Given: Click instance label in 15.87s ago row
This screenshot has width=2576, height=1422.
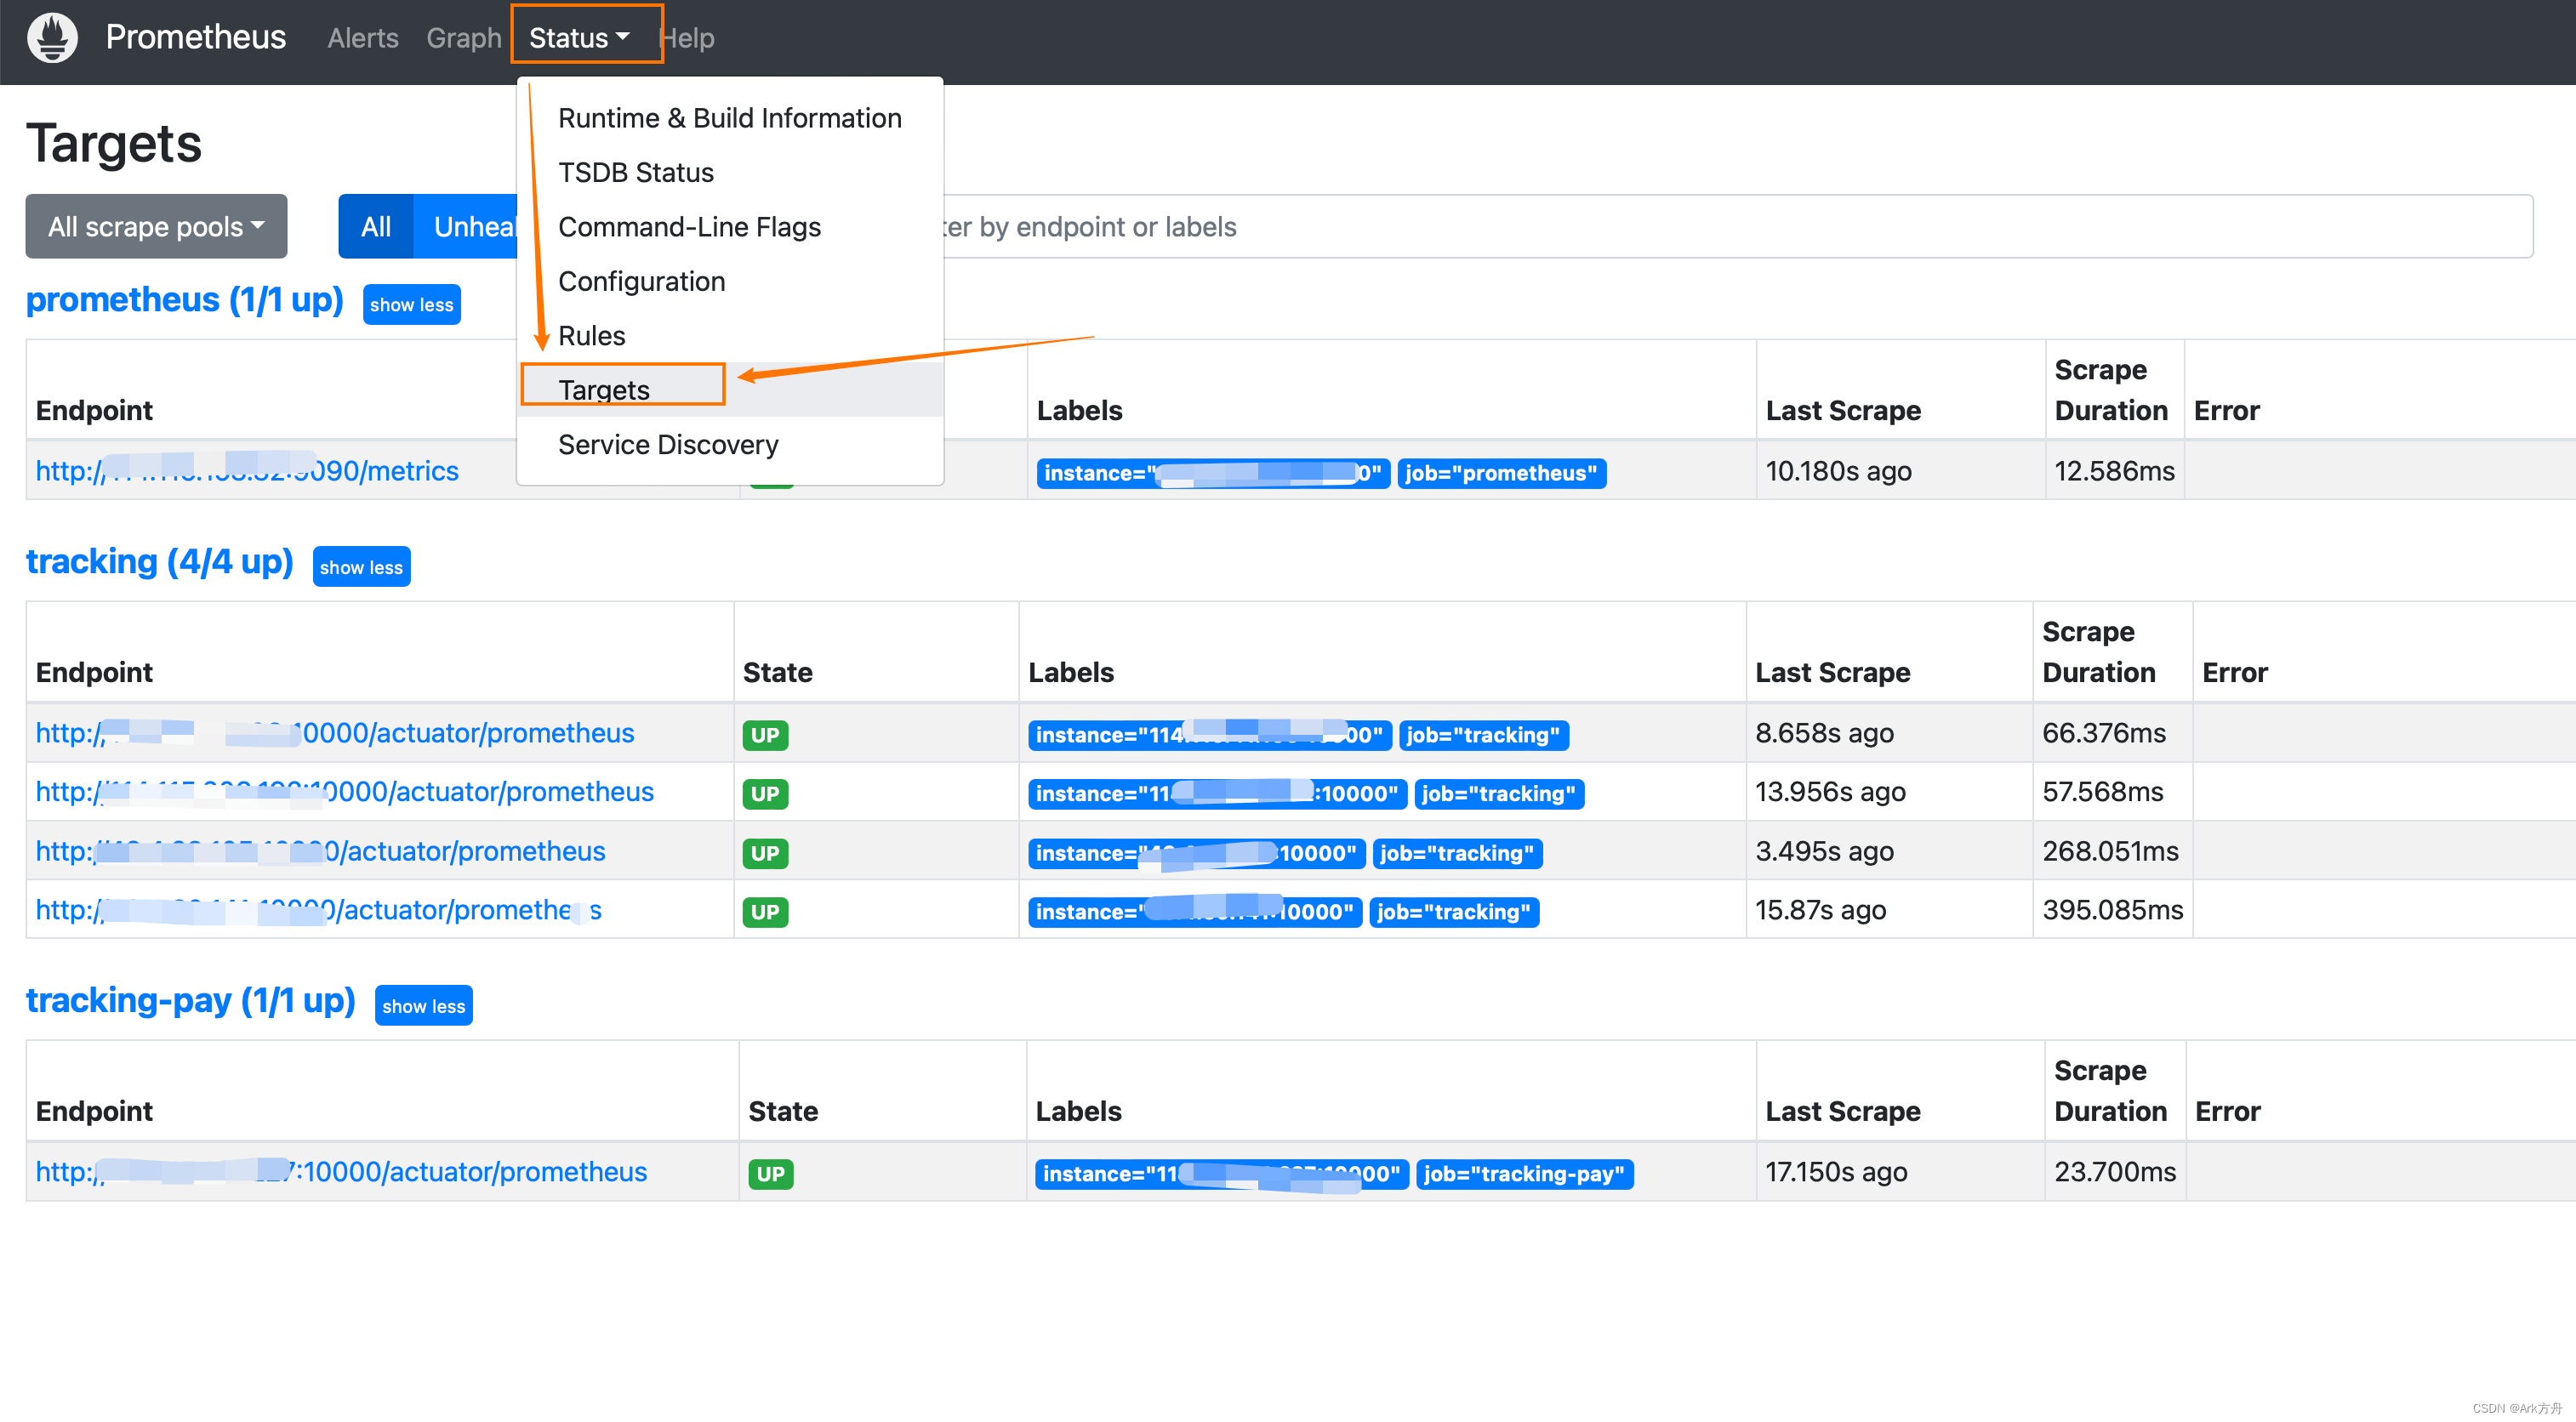Looking at the screenshot, I should click(1195, 912).
